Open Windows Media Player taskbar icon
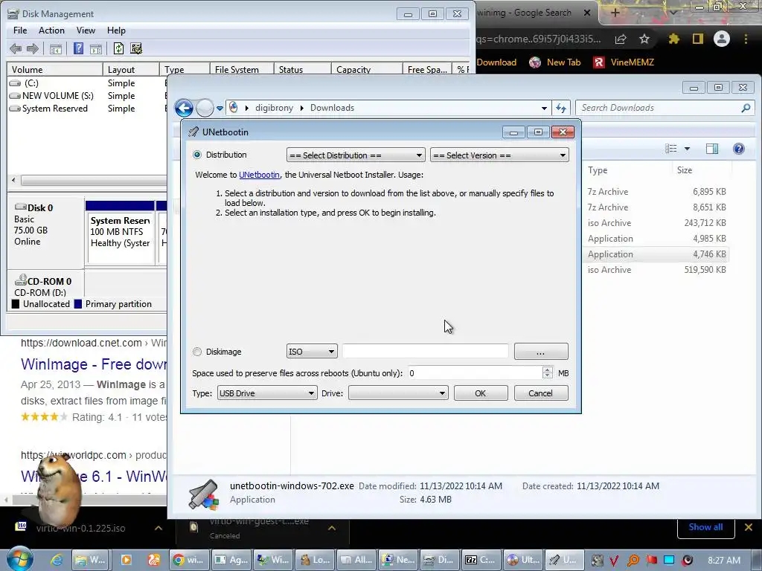Viewport: 762px width, 571px height. click(x=126, y=560)
